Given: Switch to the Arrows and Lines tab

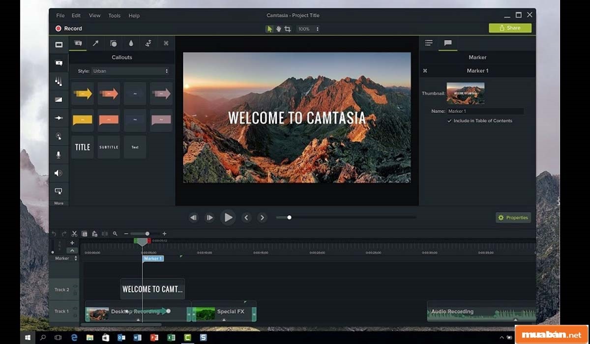Looking at the screenshot, I should coord(95,43).
